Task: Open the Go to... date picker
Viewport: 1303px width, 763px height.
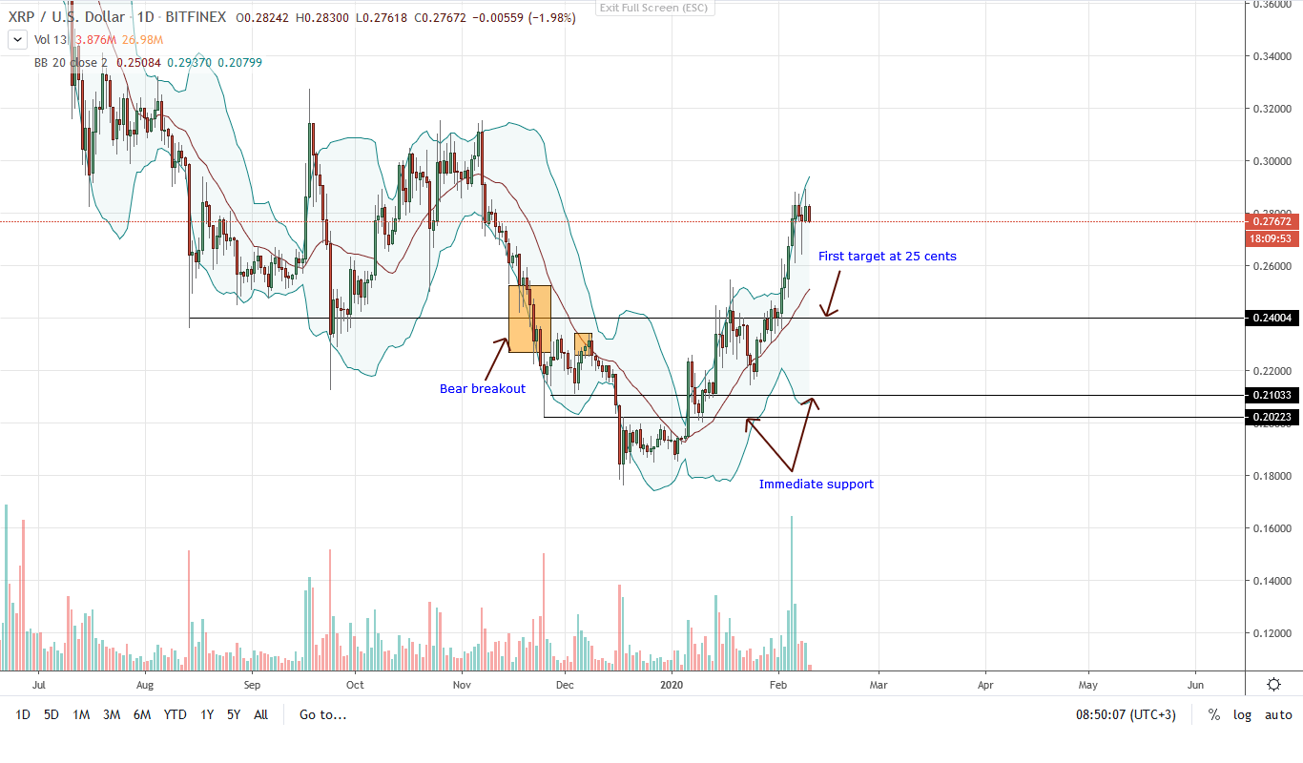Action: point(322,714)
